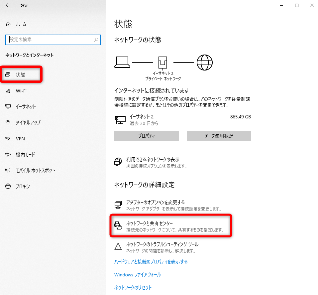Image resolution: width=318 pixels, height=295 pixels.
Task: Click the イーサネット 2 usage monitor icon
Action: pyautogui.click(x=120, y=120)
